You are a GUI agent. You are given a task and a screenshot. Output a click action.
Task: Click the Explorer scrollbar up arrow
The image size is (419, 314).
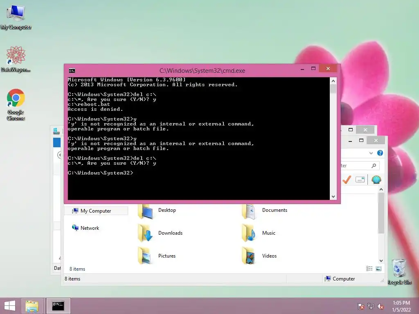tap(381, 189)
